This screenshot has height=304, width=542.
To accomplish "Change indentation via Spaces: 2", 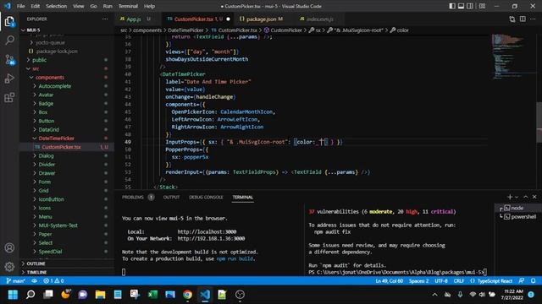I will click(x=418, y=281).
